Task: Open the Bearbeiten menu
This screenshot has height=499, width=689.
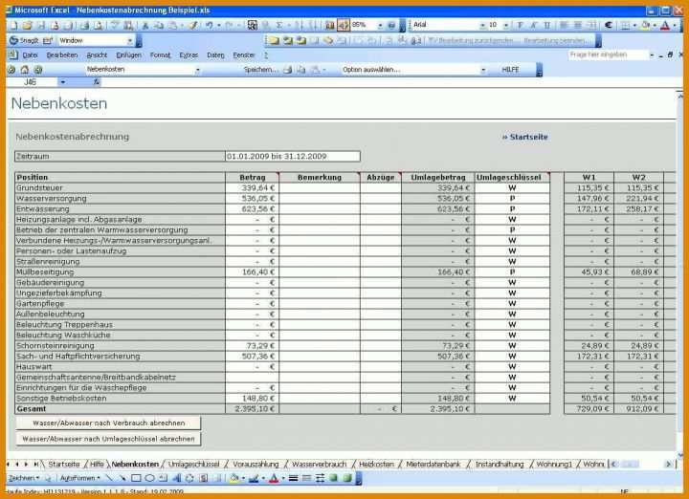Action: tap(62, 55)
